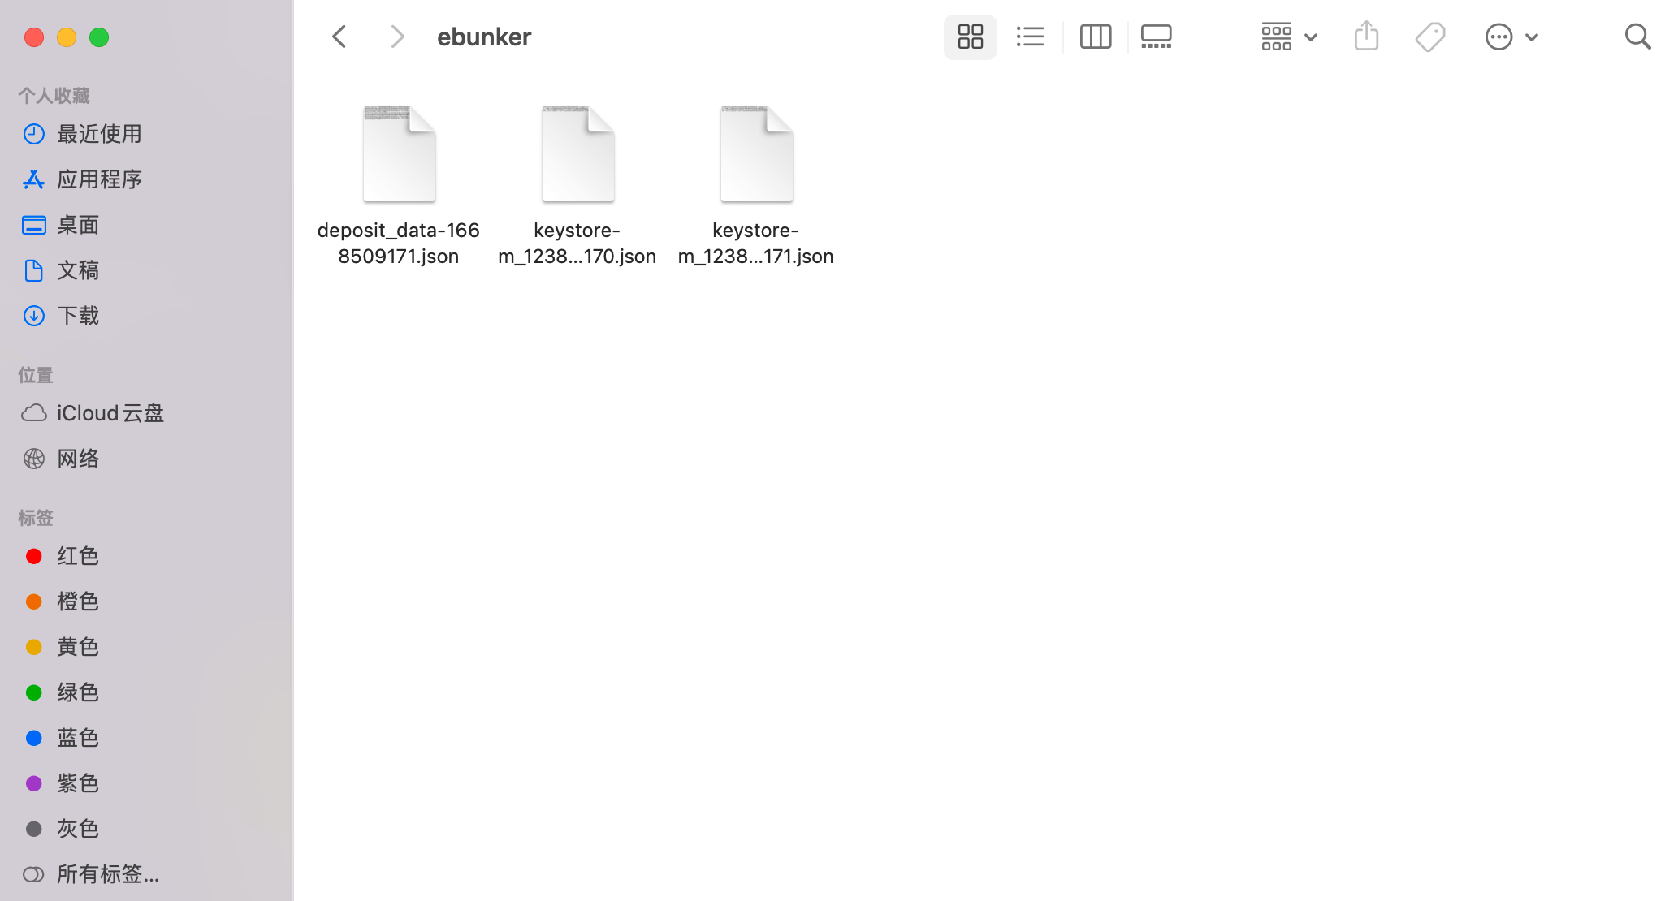1678x901 pixels.
Task: Minimize the Finder window
Action: click(67, 37)
